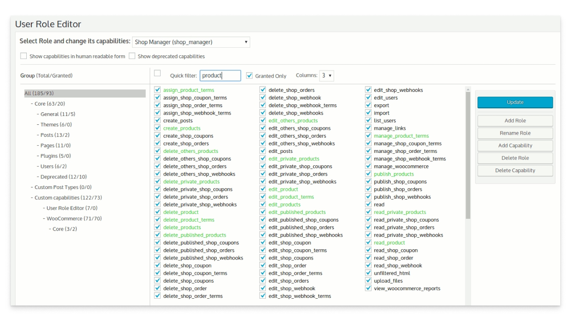571x321 pixels.
Task: Choose the Deprecated (12/10) group
Action: coord(63,177)
